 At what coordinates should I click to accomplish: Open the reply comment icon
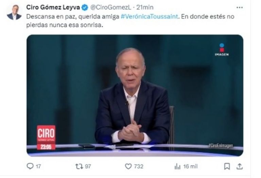(30, 166)
